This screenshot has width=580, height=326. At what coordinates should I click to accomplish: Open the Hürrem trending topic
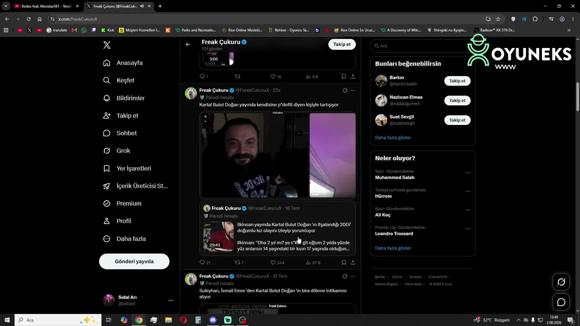[x=383, y=196]
